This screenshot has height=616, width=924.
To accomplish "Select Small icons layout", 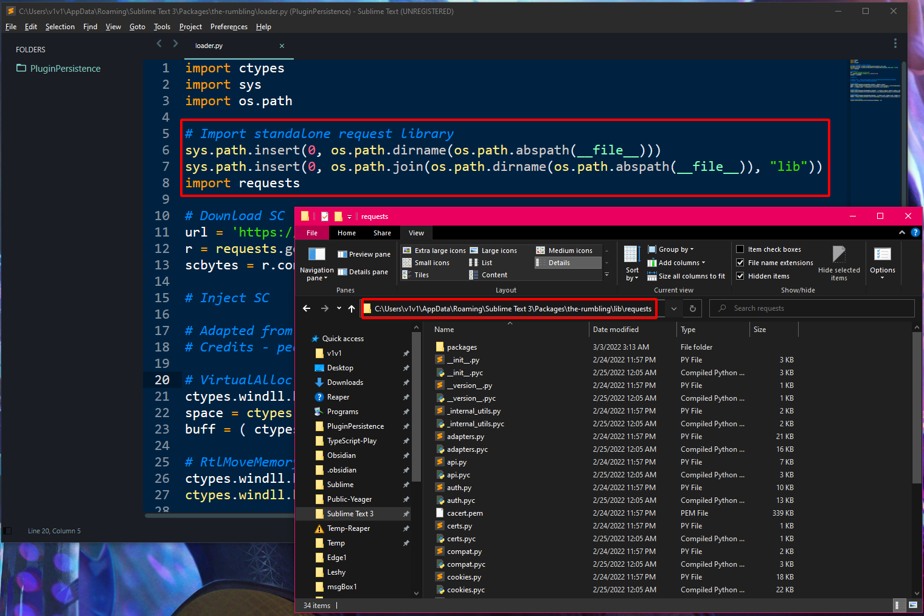I will (x=426, y=263).
